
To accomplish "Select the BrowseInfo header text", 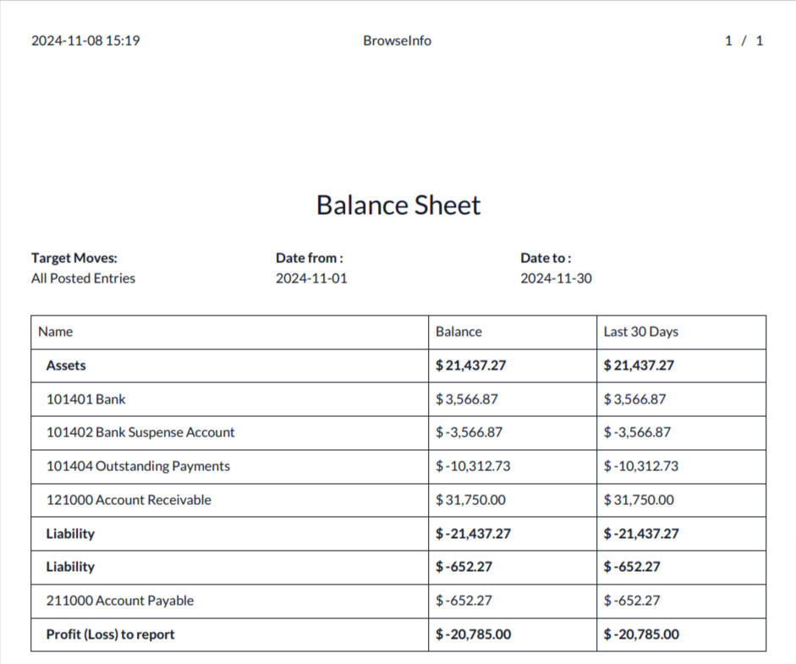I will pos(397,41).
